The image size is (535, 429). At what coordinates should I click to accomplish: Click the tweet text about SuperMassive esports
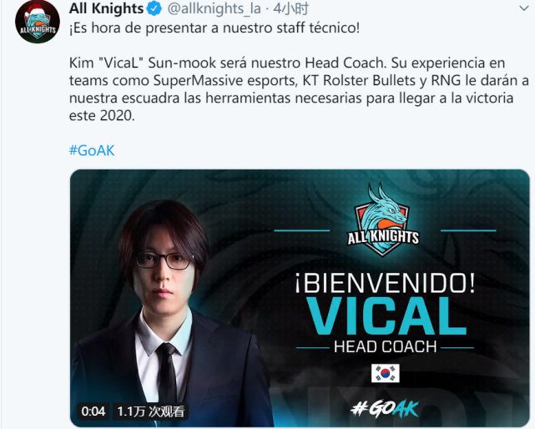click(x=299, y=89)
